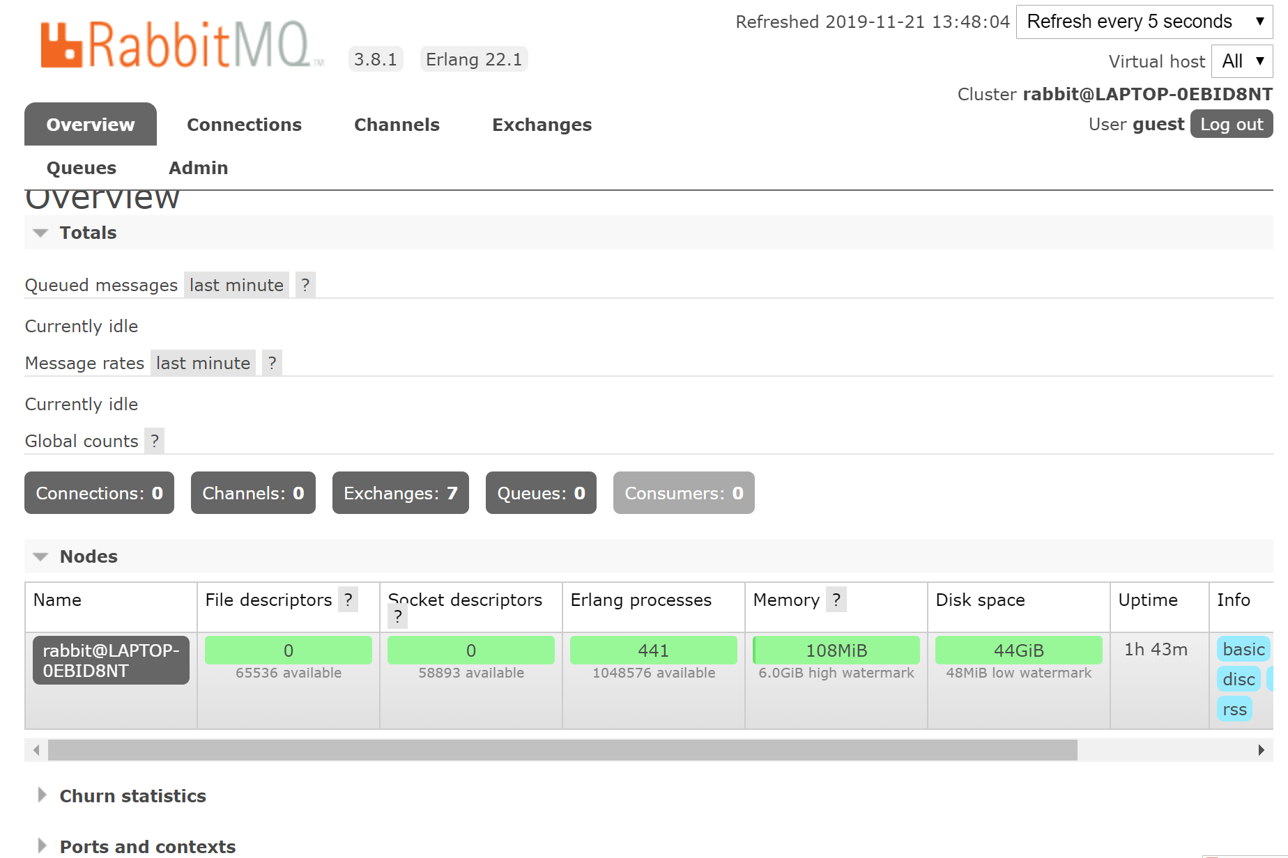The height and width of the screenshot is (858, 1288).
Task: Click the File descriptors usage bar
Action: [289, 650]
